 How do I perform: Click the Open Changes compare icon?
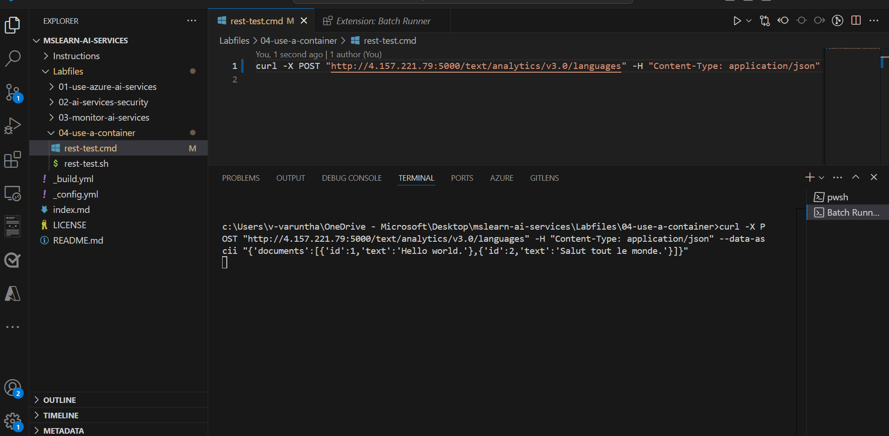pos(765,21)
